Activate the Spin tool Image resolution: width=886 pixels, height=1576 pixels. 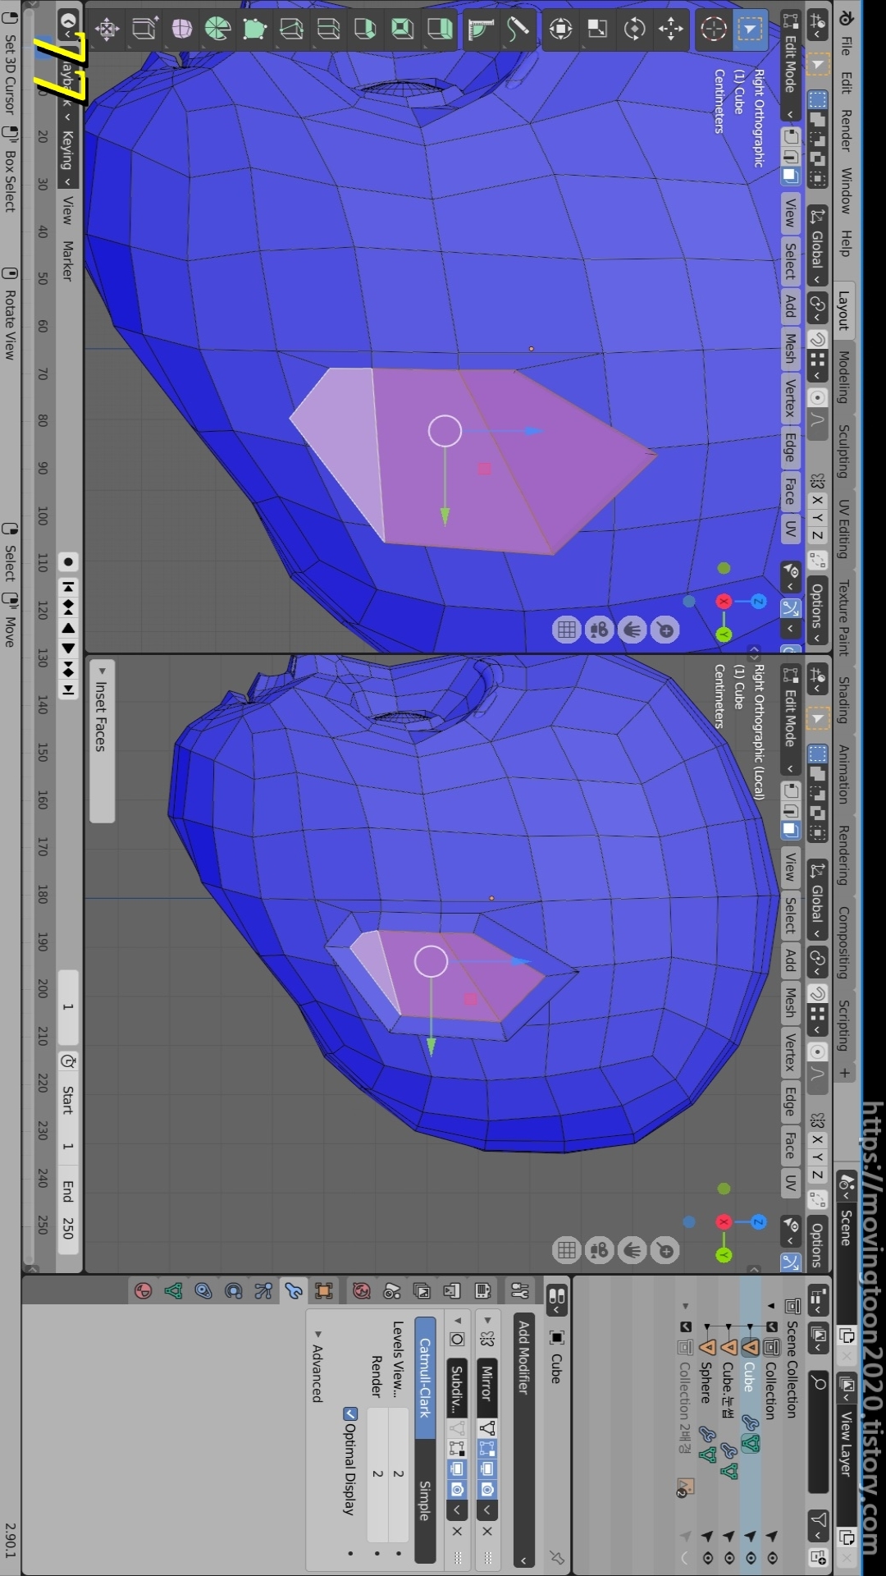point(218,29)
